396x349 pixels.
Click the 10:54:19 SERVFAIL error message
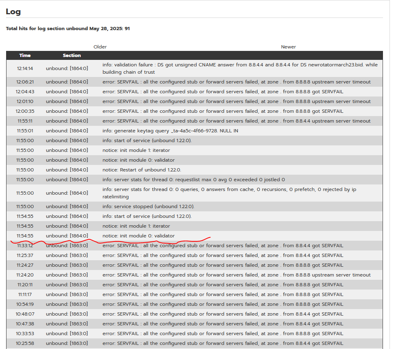coord(223,304)
